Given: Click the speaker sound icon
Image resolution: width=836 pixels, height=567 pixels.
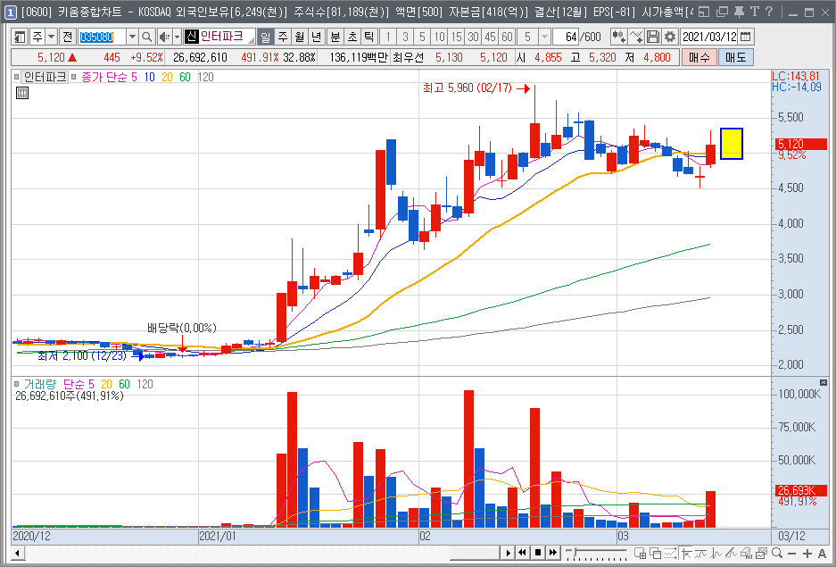Looking at the screenshot, I should (x=165, y=37).
